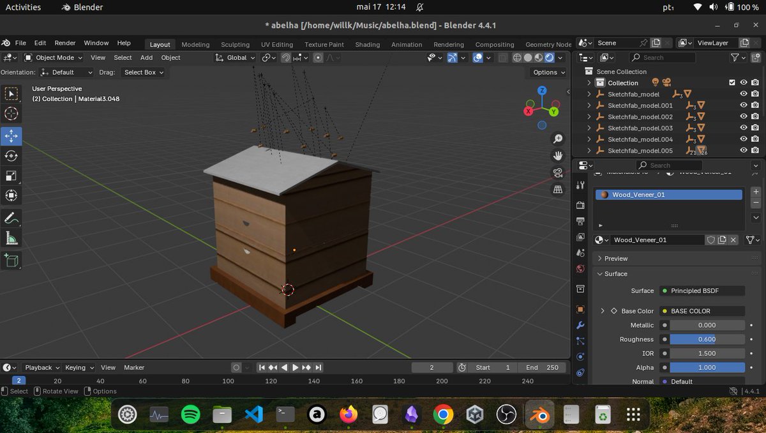Activate the Cursor tool

(x=11, y=114)
